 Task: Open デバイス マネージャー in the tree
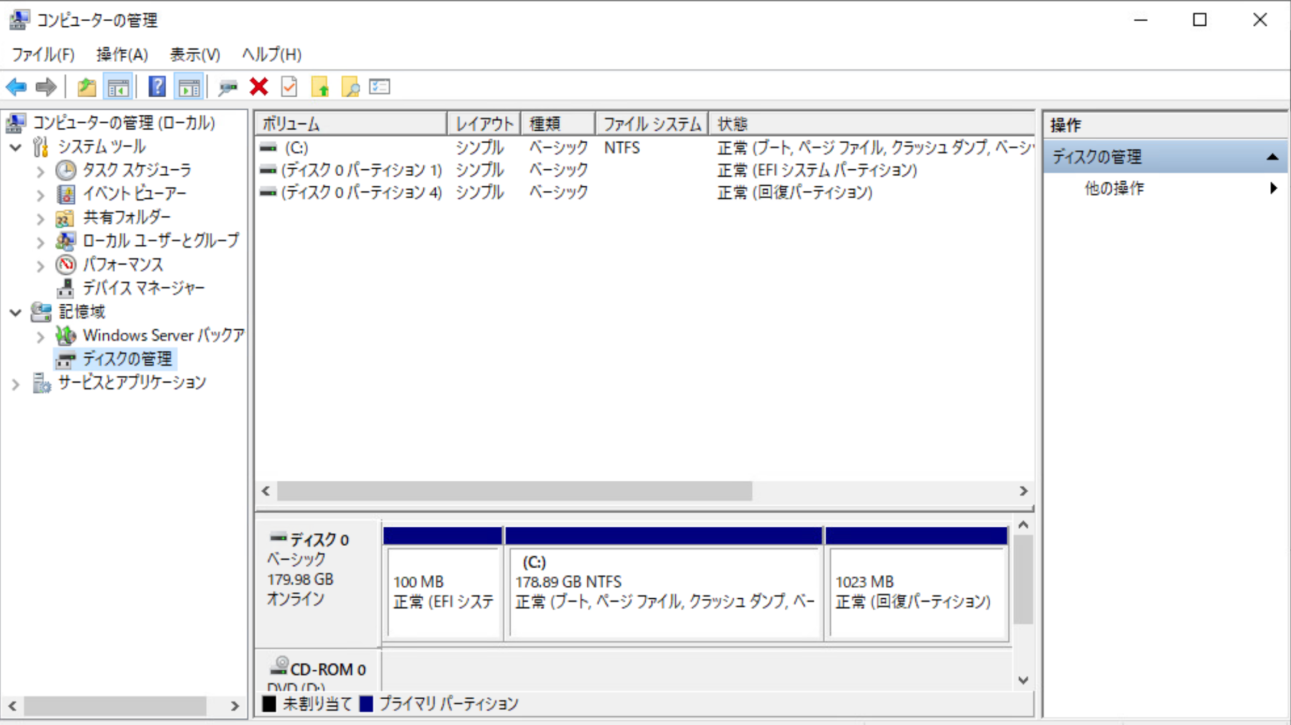[x=143, y=288]
